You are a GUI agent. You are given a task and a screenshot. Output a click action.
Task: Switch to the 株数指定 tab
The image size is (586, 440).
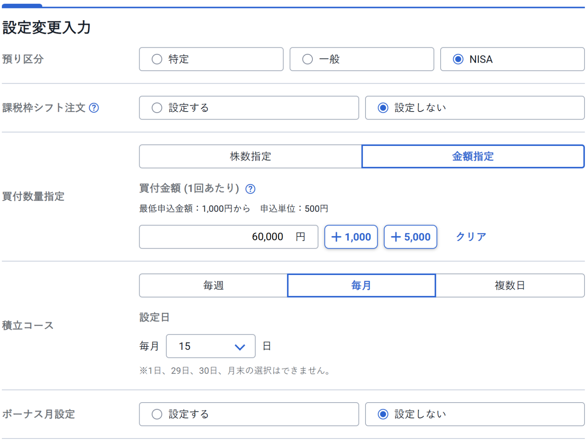[250, 157]
